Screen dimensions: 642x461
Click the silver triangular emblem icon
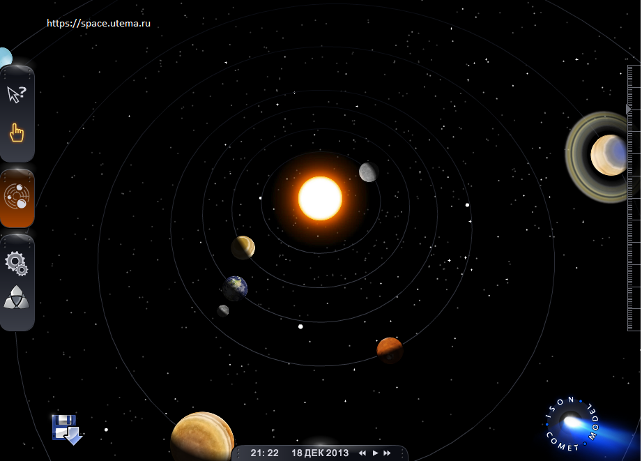(16, 298)
